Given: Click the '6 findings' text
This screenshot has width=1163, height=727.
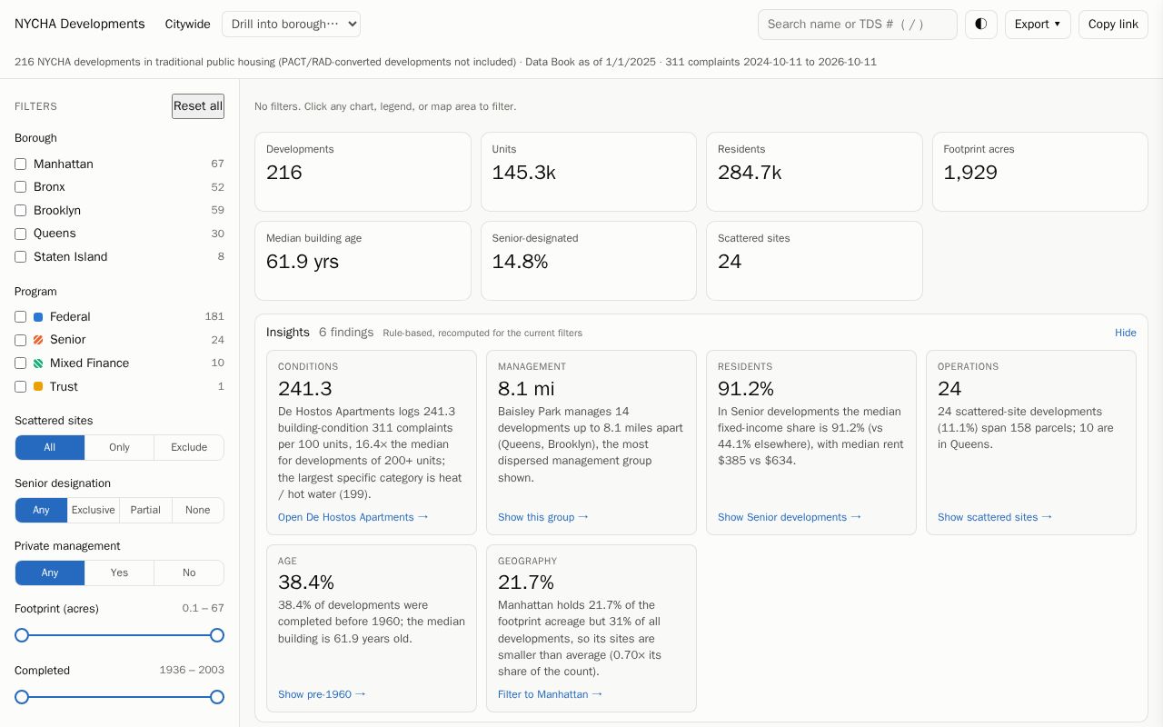Looking at the screenshot, I should [346, 333].
